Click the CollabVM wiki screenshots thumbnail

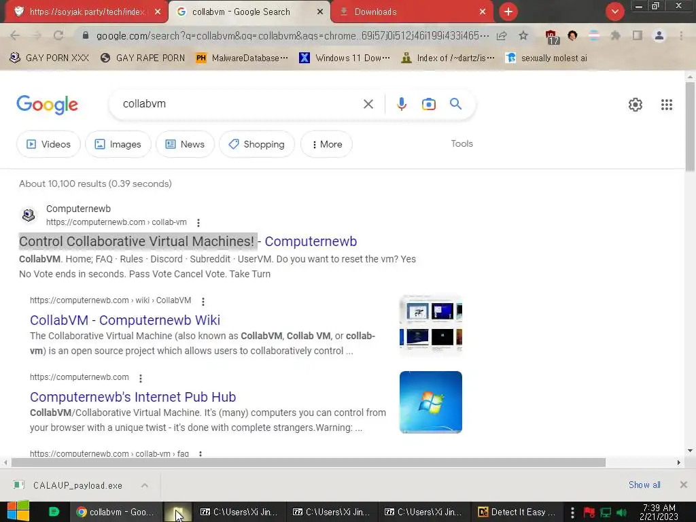[430, 325]
